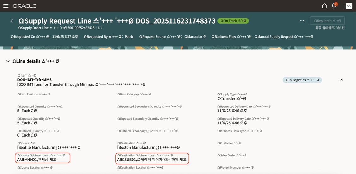Click the Requested Secondary Quantity label
The image size is (356, 174).
tap(149, 106)
